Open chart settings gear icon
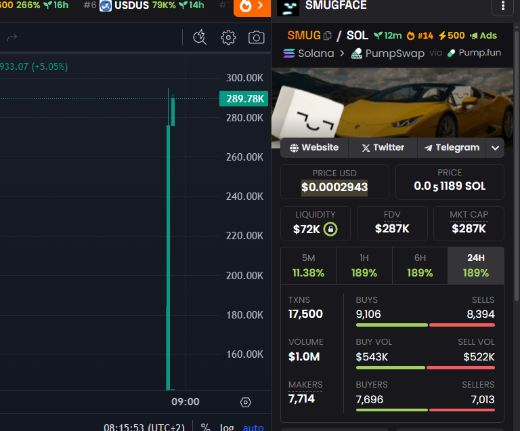Image resolution: width=520 pixels, height=431 pixels. pyautogui.click(x=228, y=37)
